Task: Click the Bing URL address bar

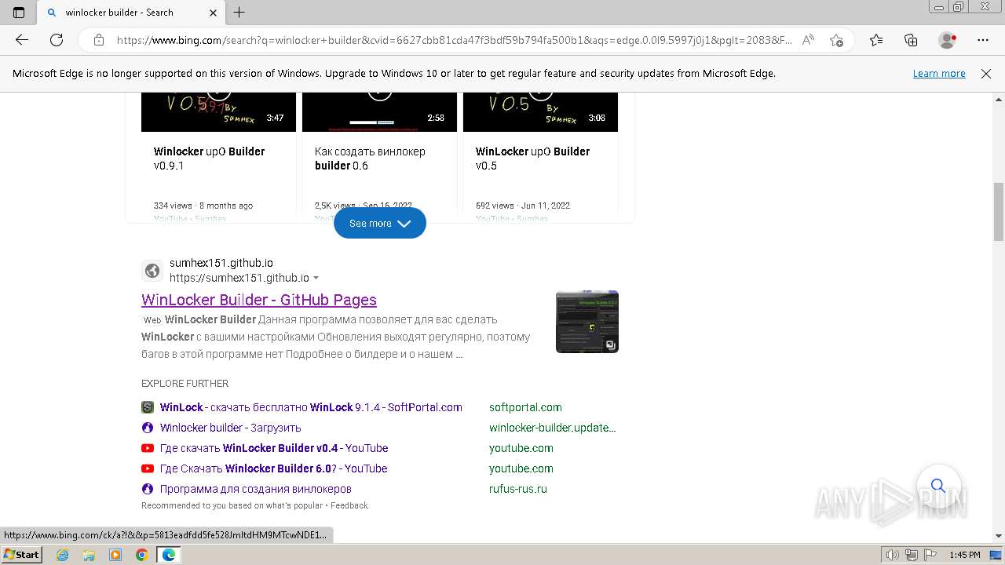Action: (454, 40)
